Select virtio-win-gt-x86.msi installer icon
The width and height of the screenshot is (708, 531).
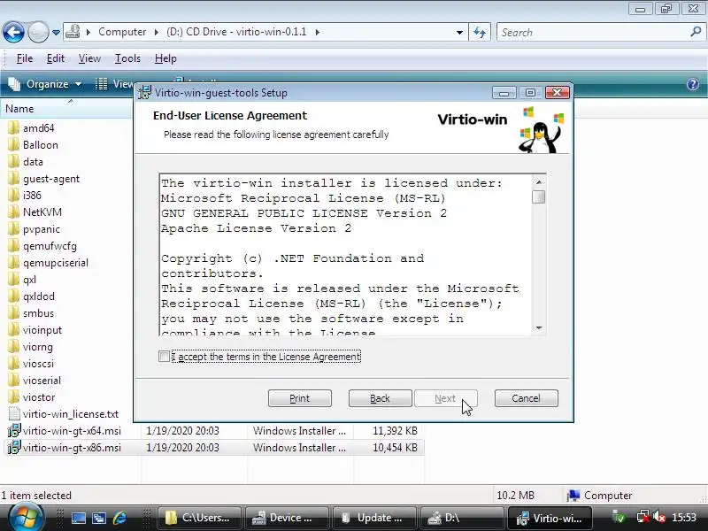click(14, 448)
